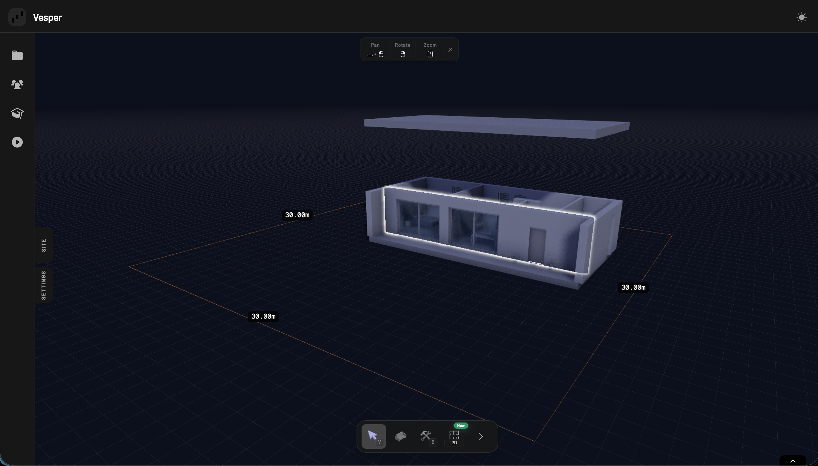Select the pointer selection tool
This screenshot has height=466, width=818.
tap(374, 436)
